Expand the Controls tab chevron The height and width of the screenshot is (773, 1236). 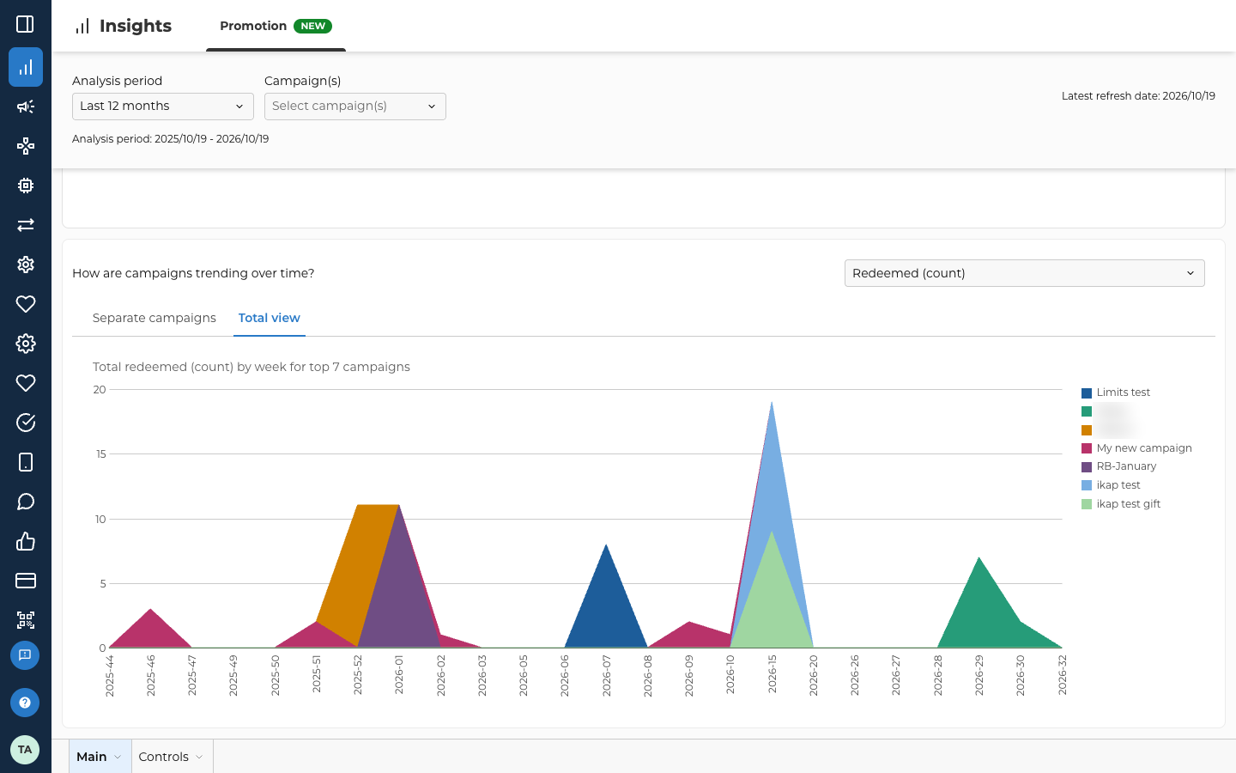tap(199, 757)
